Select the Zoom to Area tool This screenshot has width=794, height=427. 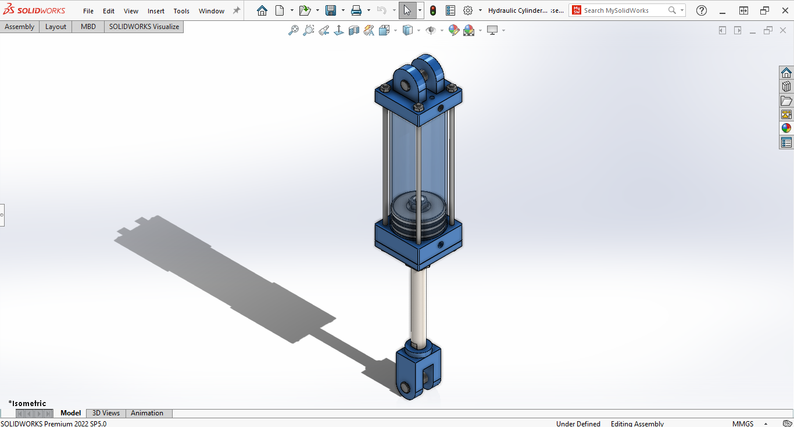309,30
